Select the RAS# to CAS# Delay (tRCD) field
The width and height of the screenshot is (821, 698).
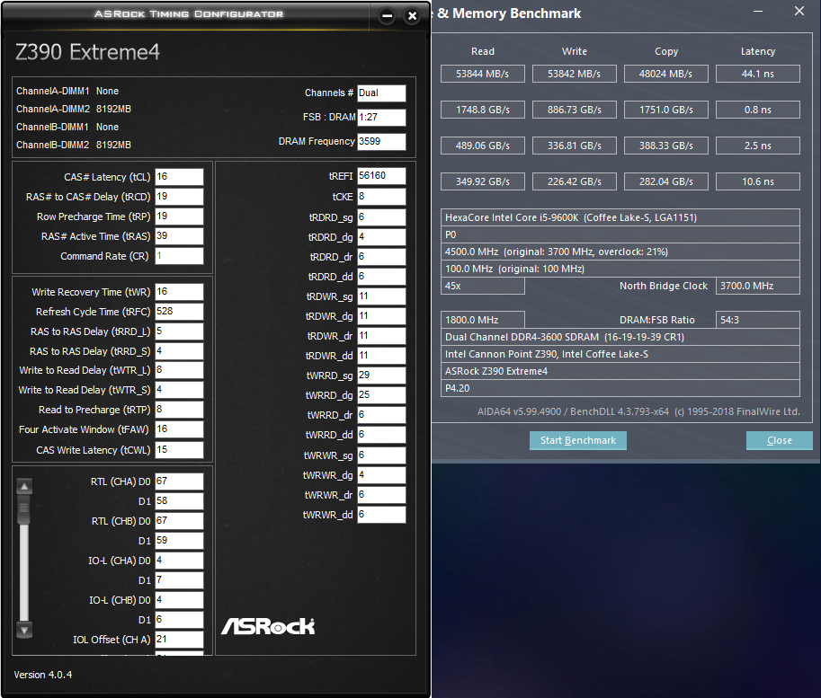pyautogui.click(x=179, y=197)
